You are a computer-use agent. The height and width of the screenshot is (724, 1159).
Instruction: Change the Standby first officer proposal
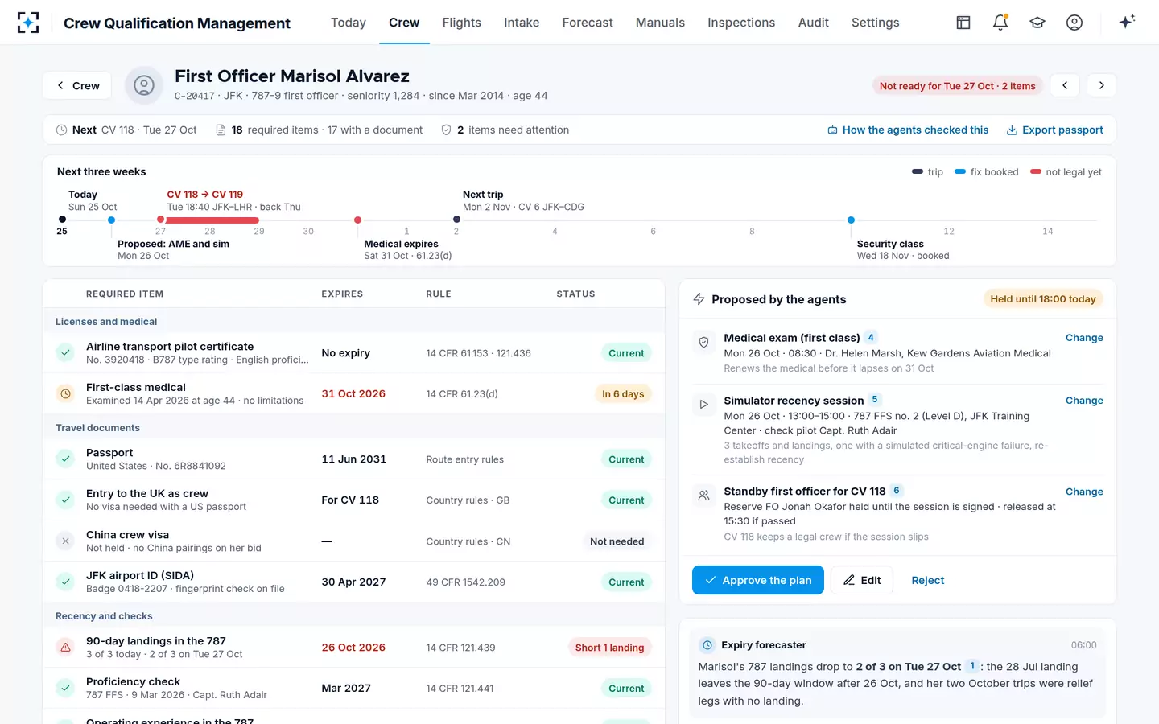pos(1084,492)
